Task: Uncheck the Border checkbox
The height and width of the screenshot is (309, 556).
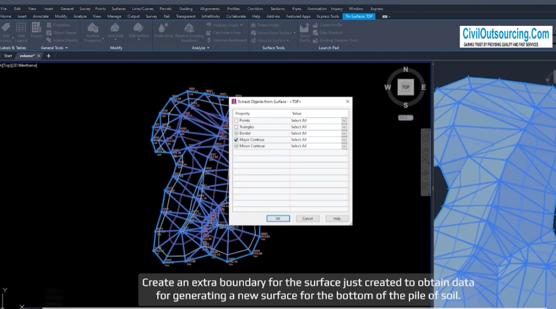Action: (x=236, y=133)
